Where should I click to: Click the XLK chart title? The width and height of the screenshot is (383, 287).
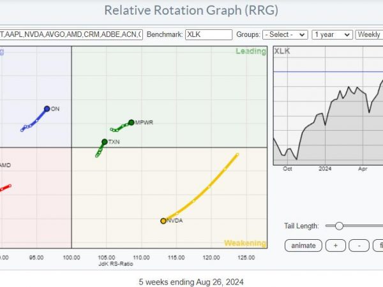tap(282, 51)
